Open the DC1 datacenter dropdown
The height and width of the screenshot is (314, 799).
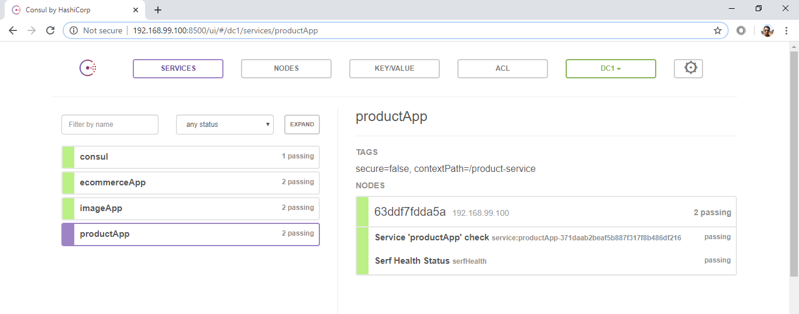pos(611,68)
